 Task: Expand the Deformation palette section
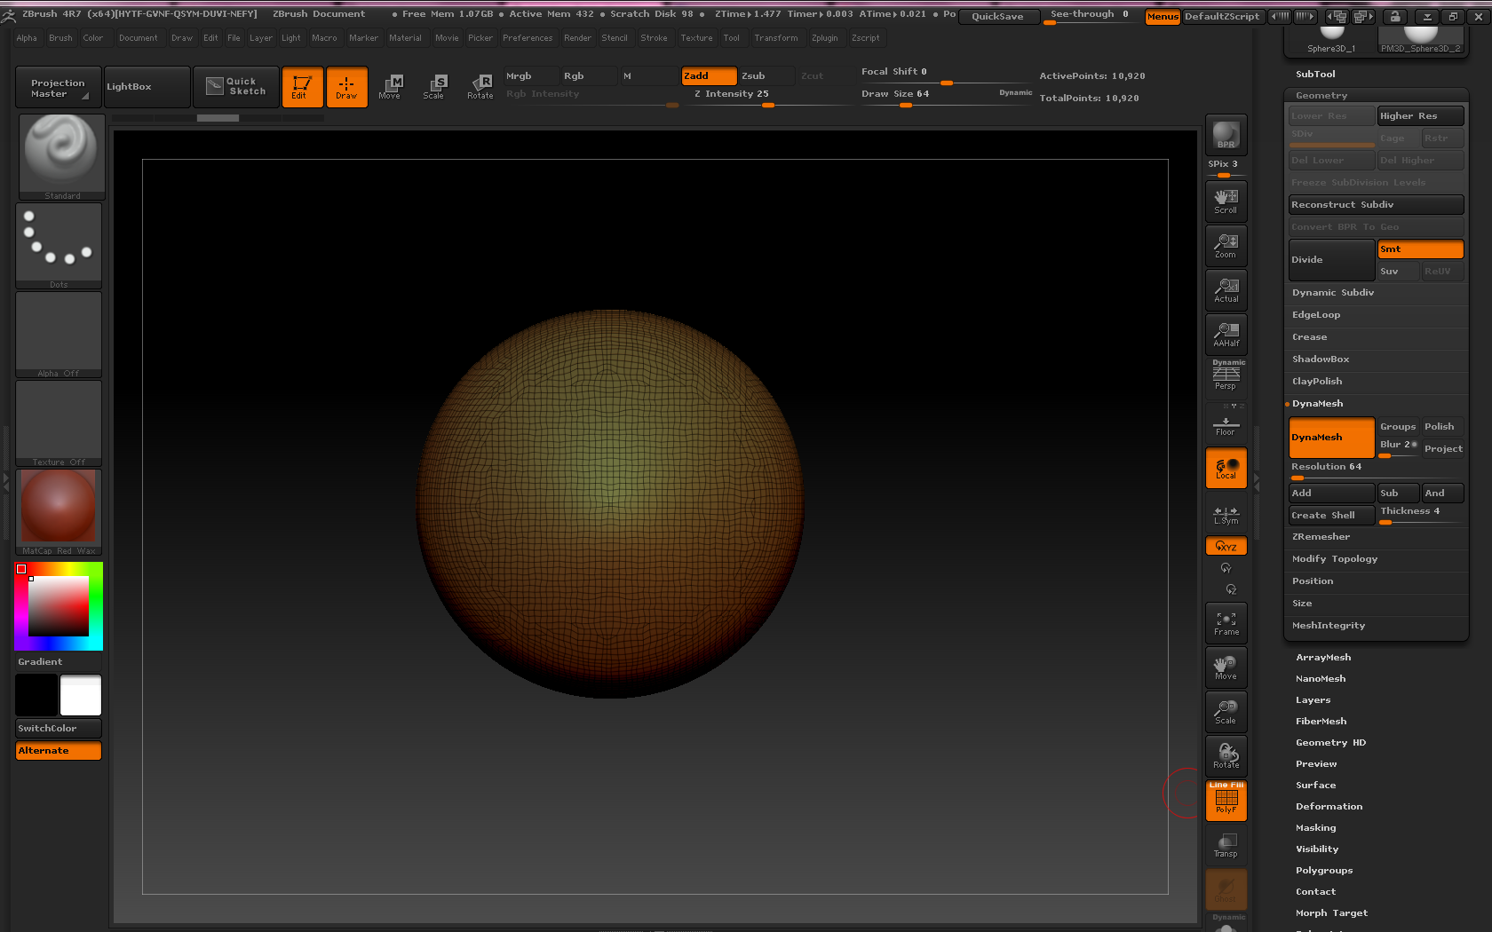1329,807
